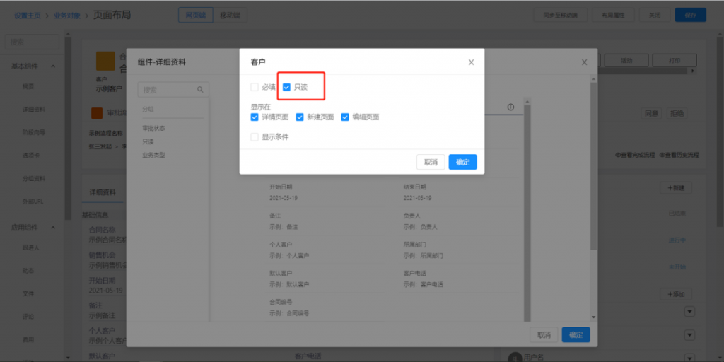Click the 搜索 field in the component panel
Screen dimensions: 724x362
pyautogui.click(x=166, y=90)
